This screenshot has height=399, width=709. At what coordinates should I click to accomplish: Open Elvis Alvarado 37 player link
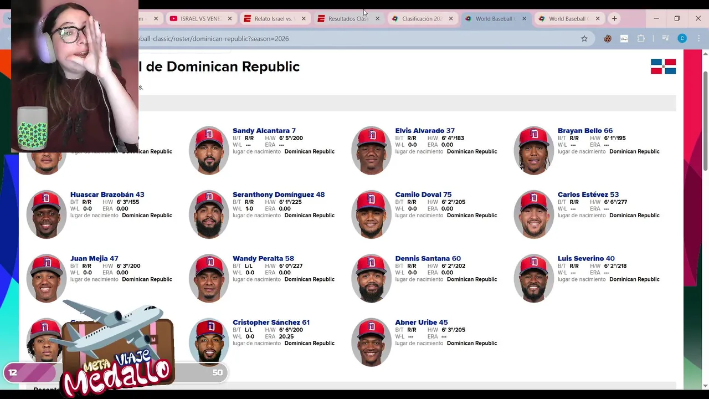pos(425,131)
